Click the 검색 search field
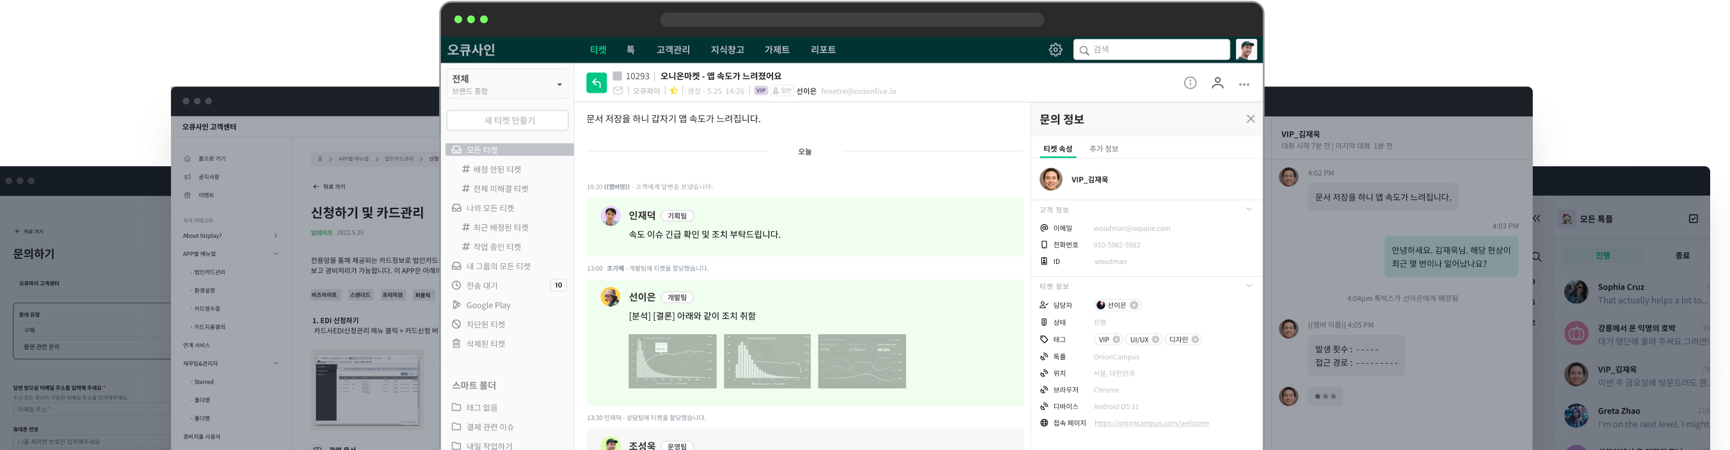Viewport: 1730px width, 450px height. [x=1151, y=50]
